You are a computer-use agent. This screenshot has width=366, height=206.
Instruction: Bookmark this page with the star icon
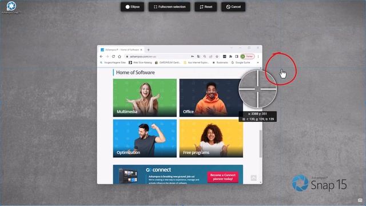(217, 57)
